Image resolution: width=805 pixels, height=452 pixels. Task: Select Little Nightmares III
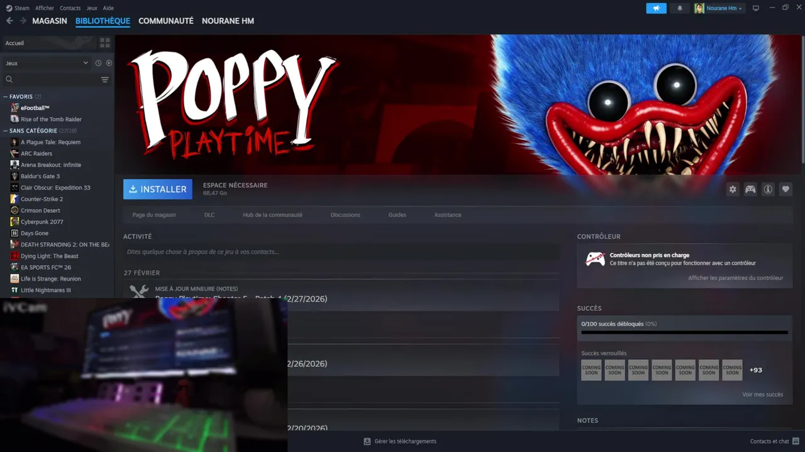click(x=46, y=290)
